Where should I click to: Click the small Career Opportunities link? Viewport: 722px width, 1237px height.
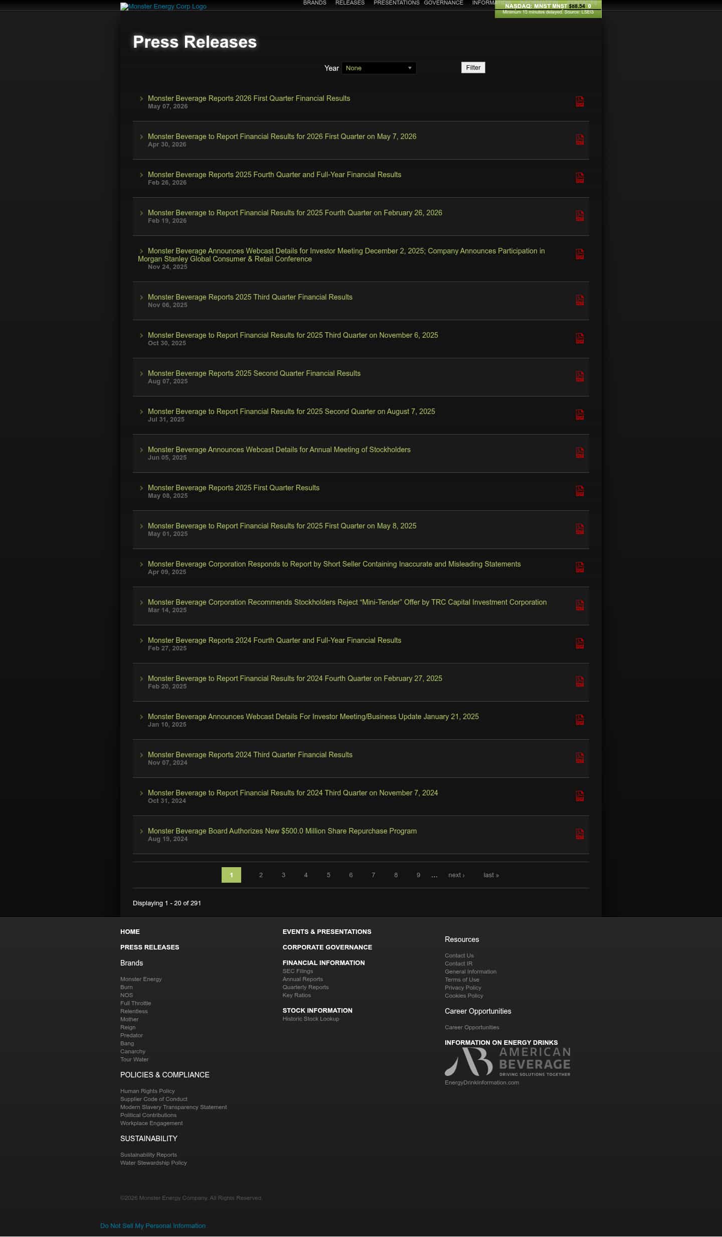point(472,1027)
